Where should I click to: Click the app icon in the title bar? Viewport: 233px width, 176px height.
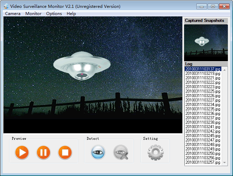click(x=6, y=6)
